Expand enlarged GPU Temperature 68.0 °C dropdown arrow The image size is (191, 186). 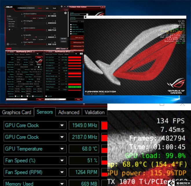point(62,149)
